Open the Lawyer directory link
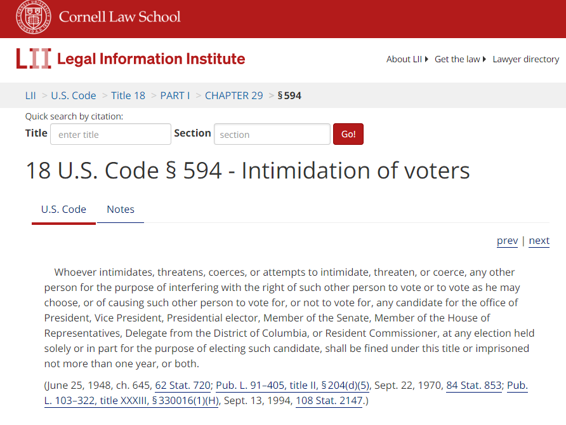 pos(525,59)
